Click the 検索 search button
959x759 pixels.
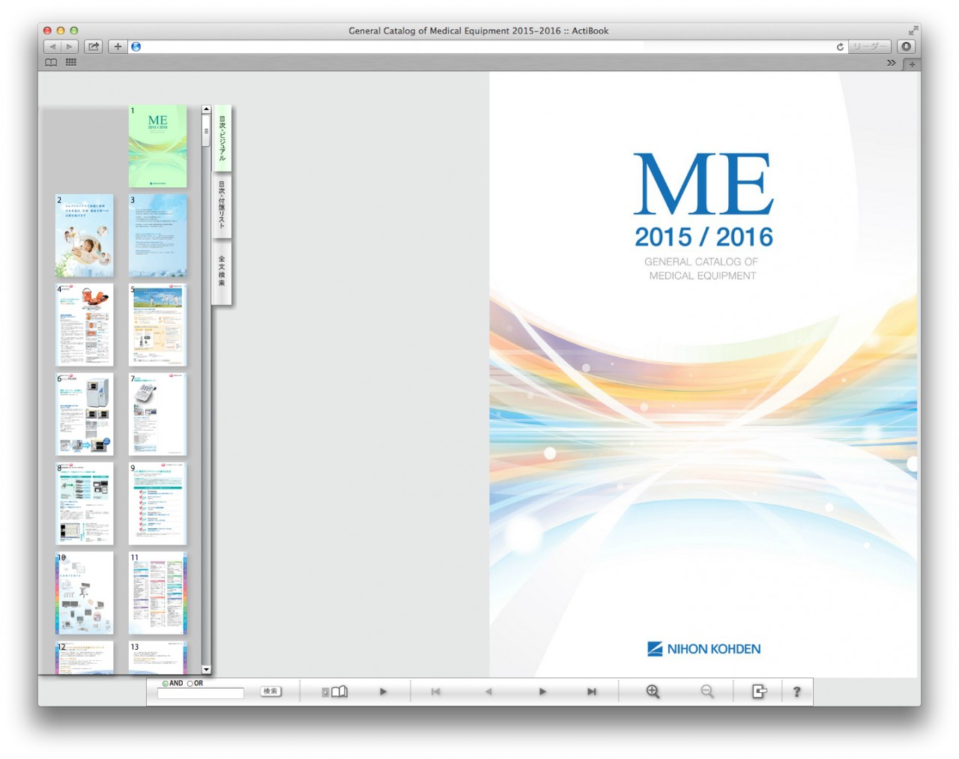pyautogui.click(x=270, y=692)
